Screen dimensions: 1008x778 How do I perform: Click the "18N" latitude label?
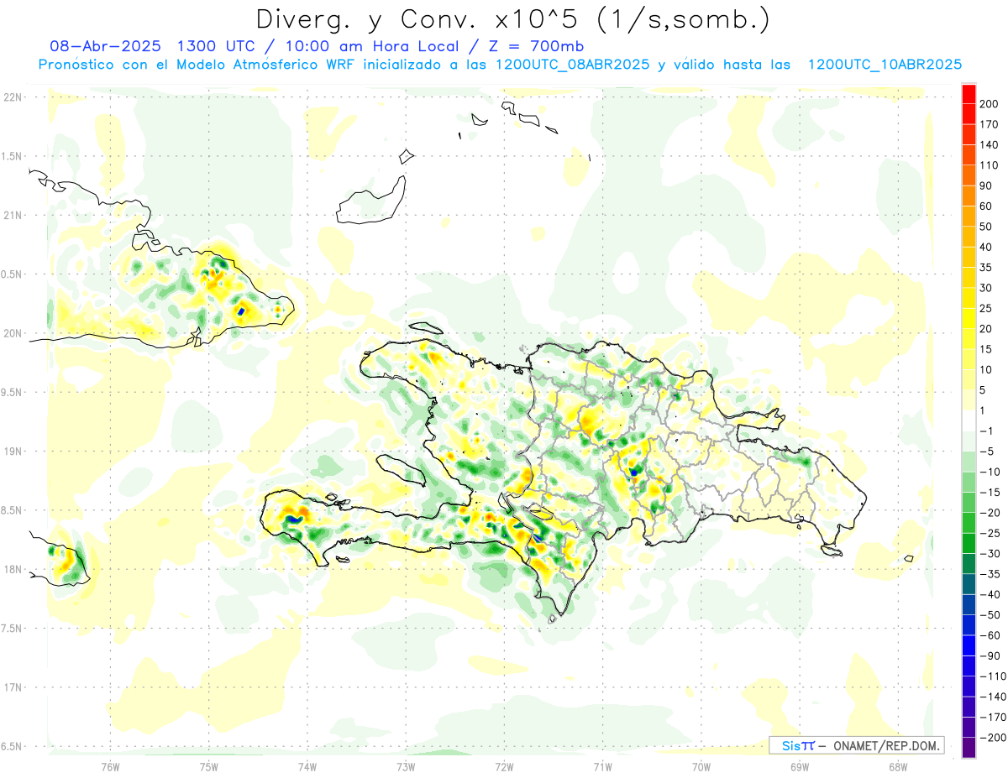click(12, 570)
